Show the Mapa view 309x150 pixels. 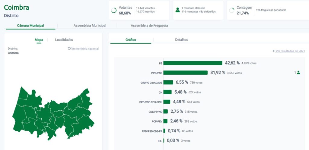coord(39,40)
